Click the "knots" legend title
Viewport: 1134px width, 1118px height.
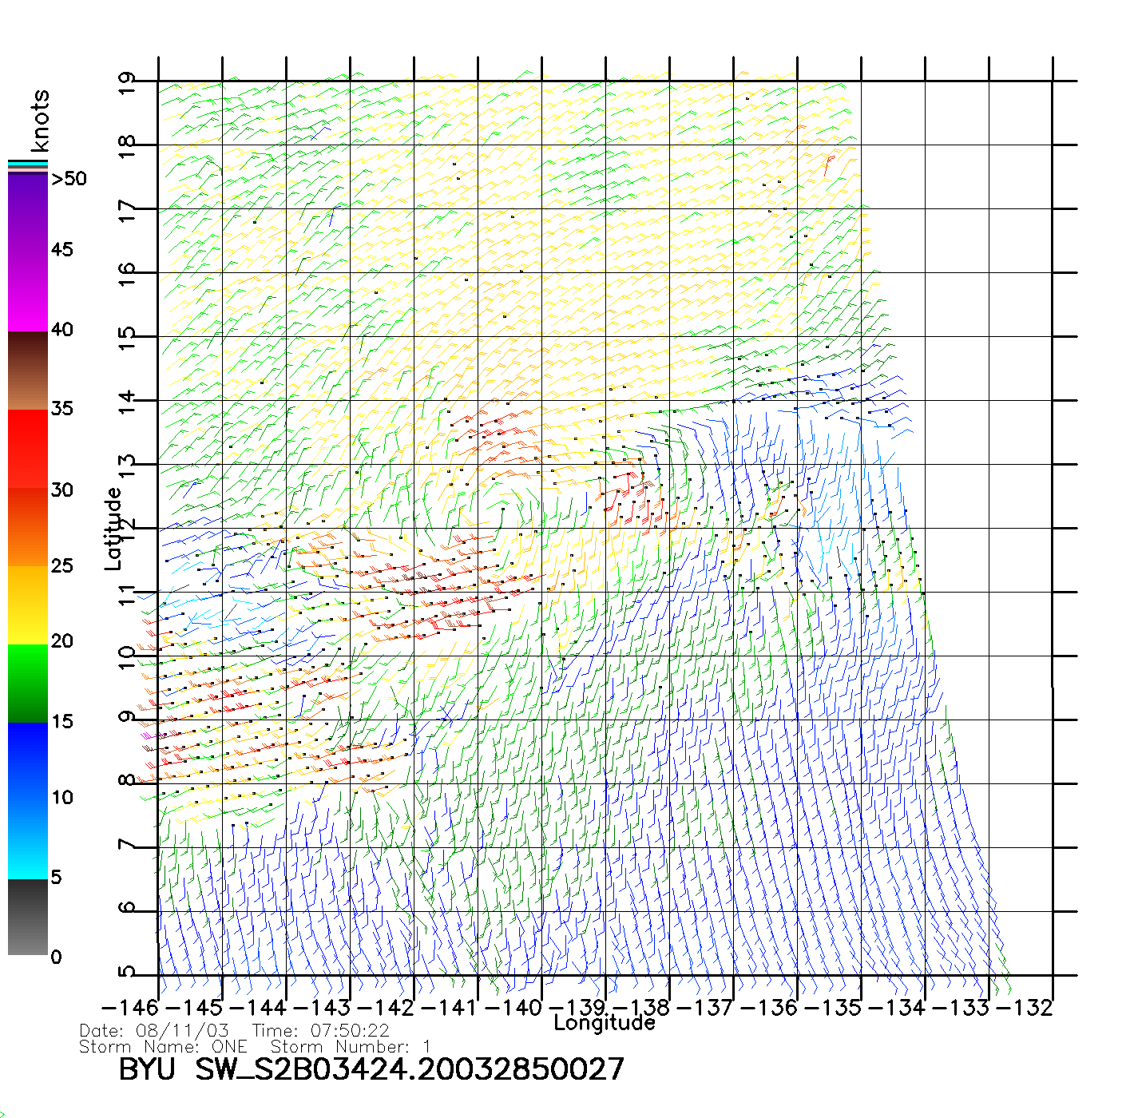point(40,121)
